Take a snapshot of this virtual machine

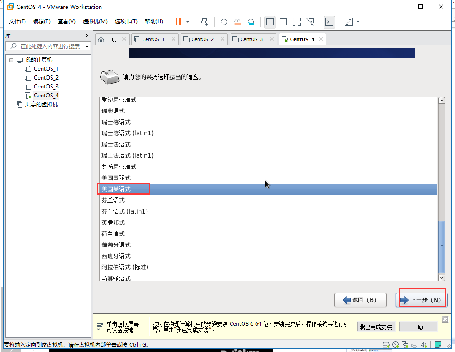pyautogui.click(x=223, y=22)
